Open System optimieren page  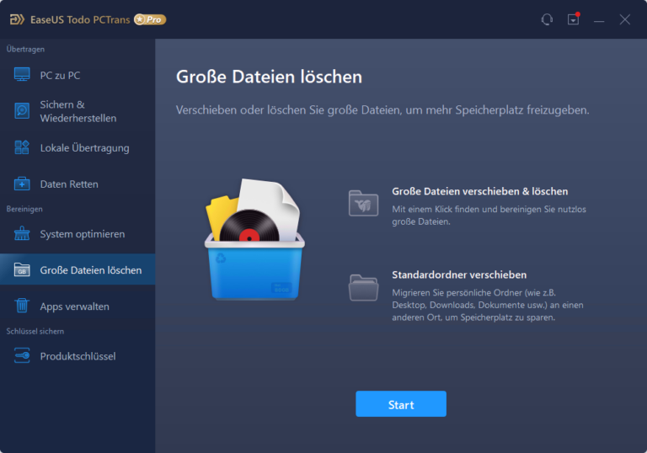pyautogui.click(x=78, y=234)
